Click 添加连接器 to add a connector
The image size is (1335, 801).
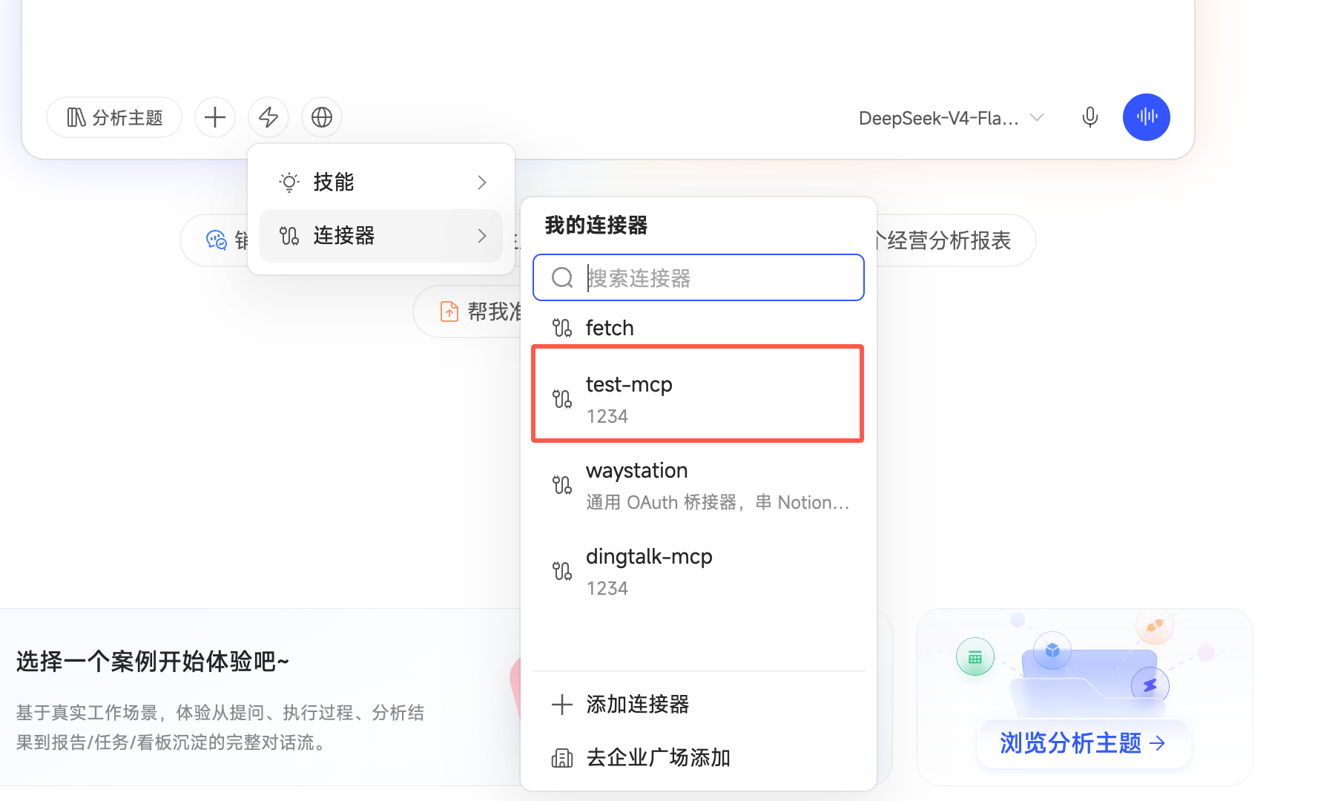(x=699, y=704)
